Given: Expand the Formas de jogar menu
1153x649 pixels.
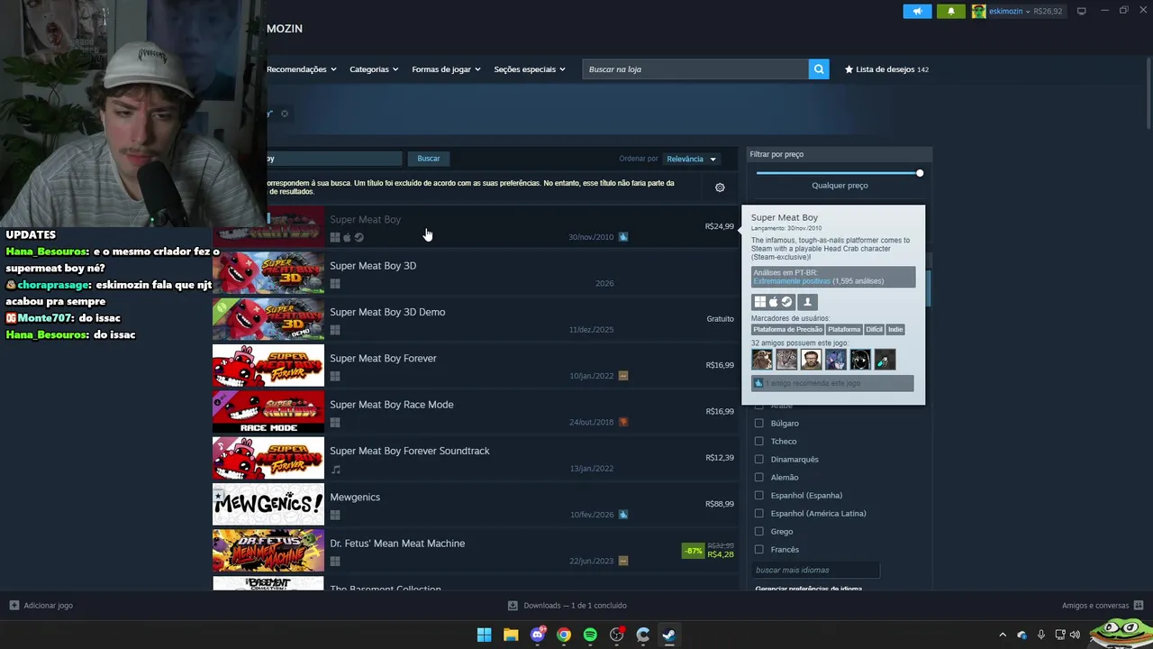Looking at the screenshot, I should [x=446, y=69].
